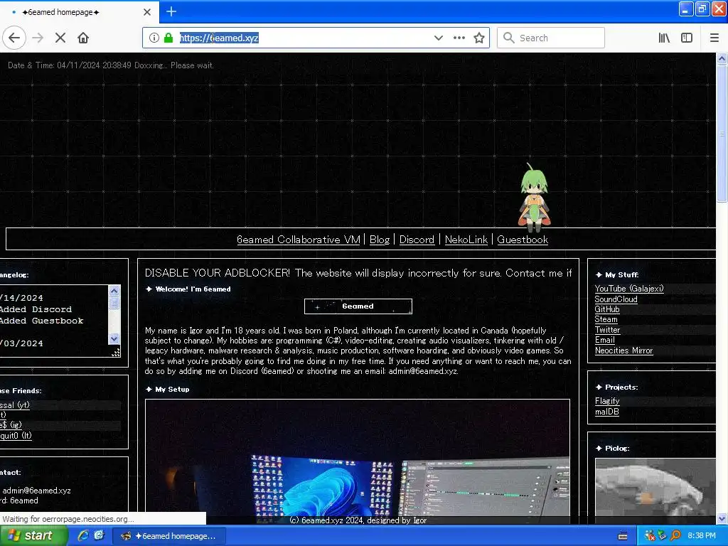
Task: Open the browser home page icon
Action: (83, 38)
